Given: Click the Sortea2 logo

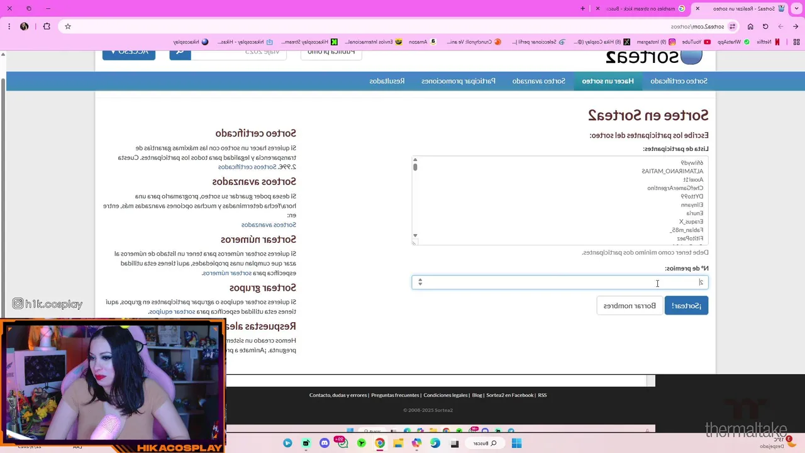Looking at the screenshot, I should [653, 57].
